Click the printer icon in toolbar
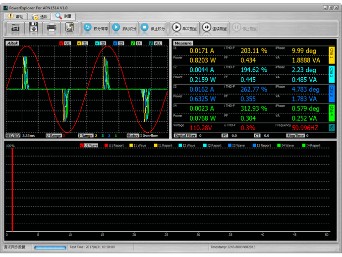342x257 pixels. (x=51, y=28)
